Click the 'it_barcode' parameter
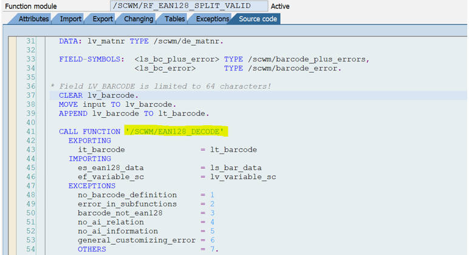Image resolution: width=469 pixels, height=255 pixels. click(x=101, y=150)
